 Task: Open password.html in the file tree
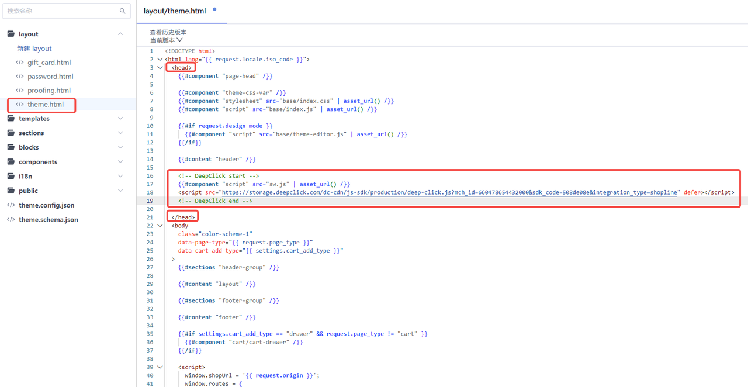pyautogui.click(x=50, y=77)
